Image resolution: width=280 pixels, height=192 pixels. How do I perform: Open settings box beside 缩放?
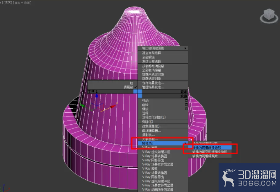point(186,109)
